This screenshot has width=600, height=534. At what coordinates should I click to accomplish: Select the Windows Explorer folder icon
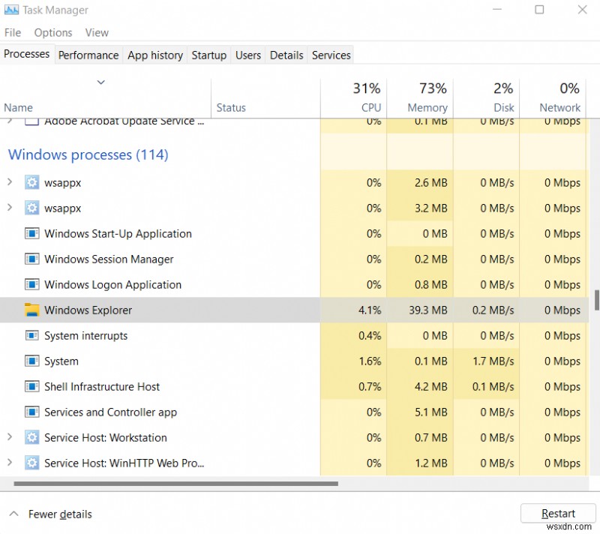pos(30,310)
